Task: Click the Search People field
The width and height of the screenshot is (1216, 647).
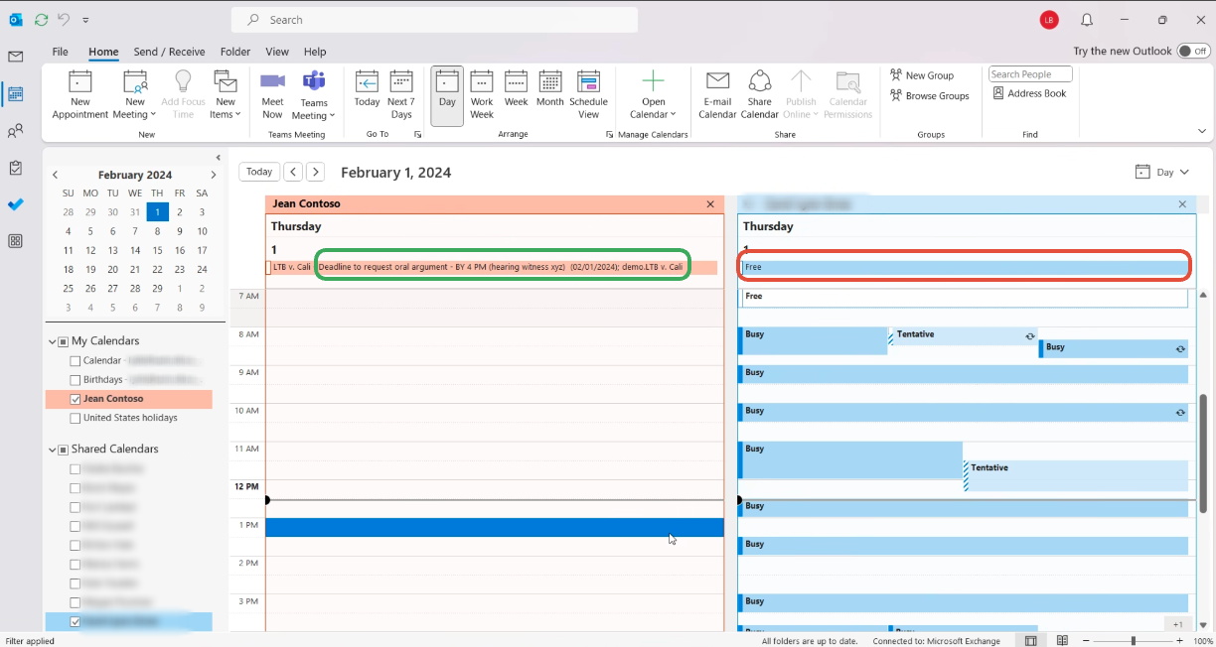Action: [1030, 74]
